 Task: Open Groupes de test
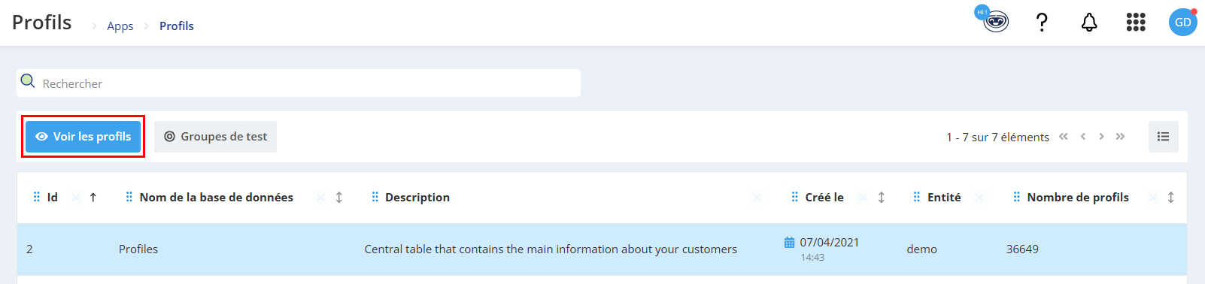(216, 137)
